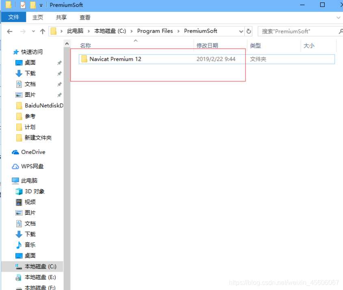The height and width of the screenshot is (290, 343).
Task: Open the recent locations dropdown arrow
Action: click(x=33, y=31)
